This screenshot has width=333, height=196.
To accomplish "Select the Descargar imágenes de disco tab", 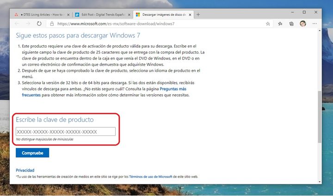I will (x=163, y=15).
